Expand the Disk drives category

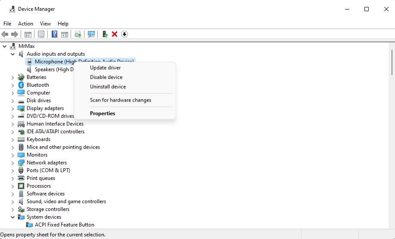pyautogui.click(x=12, y=101)
